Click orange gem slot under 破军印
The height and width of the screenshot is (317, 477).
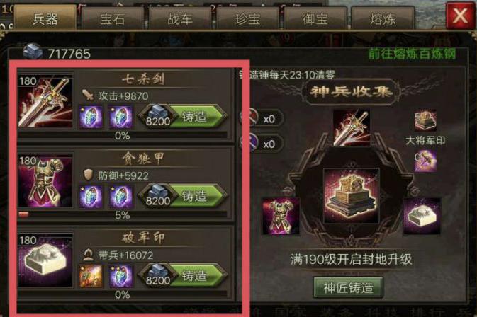point(91,276)
